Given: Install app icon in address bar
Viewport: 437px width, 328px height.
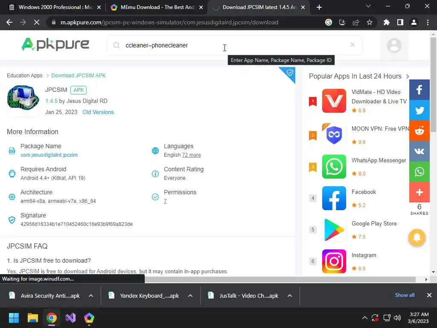Looking at the screenshot, I should pyautogui.click(x=342, y=22).
